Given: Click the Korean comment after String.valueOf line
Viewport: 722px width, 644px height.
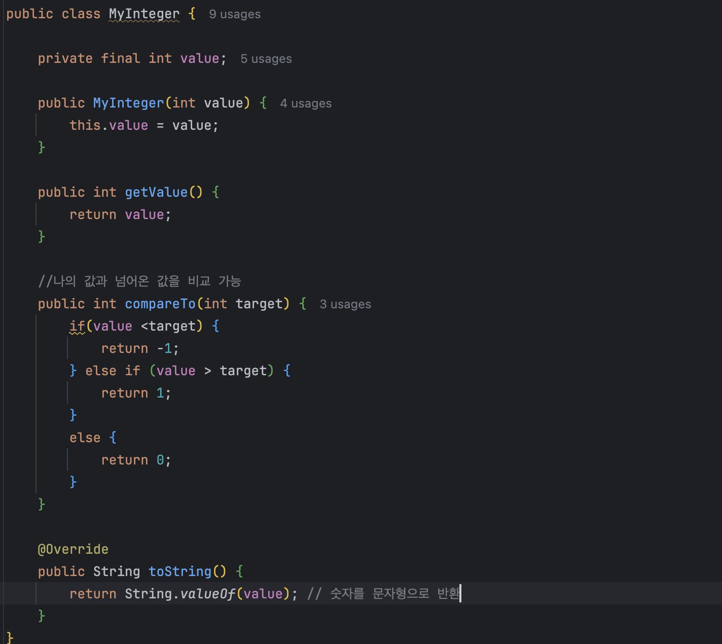Looking at the screenshot, I should tap(383, 593).
